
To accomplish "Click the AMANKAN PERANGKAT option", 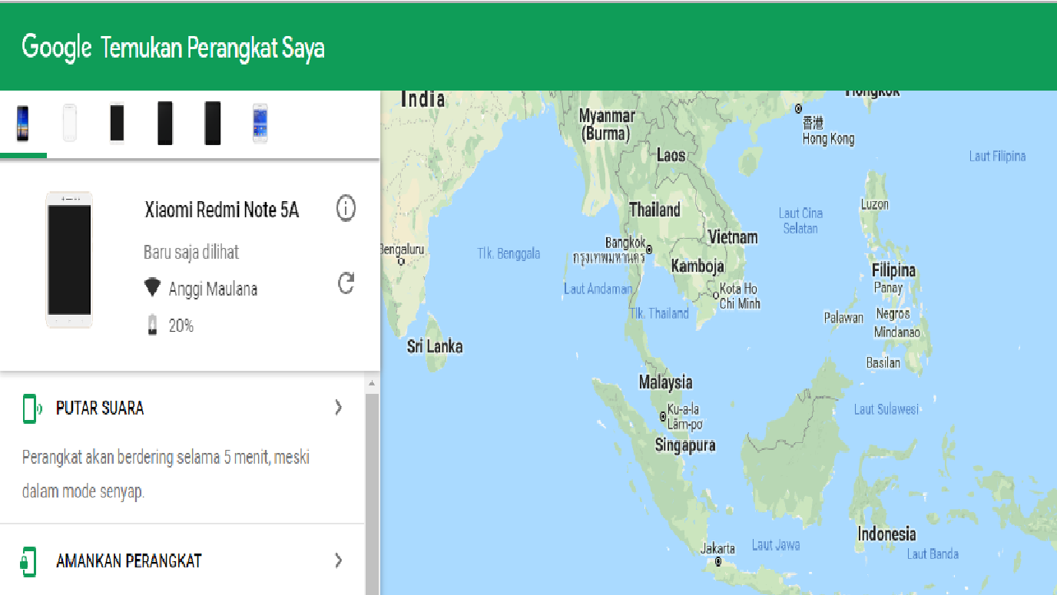I will pyautogui.click(x=183, y=560).
